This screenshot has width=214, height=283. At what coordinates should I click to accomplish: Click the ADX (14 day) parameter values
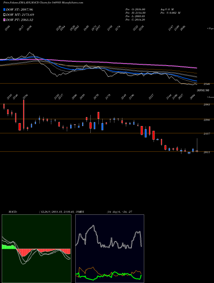click(x=119, y=212)
